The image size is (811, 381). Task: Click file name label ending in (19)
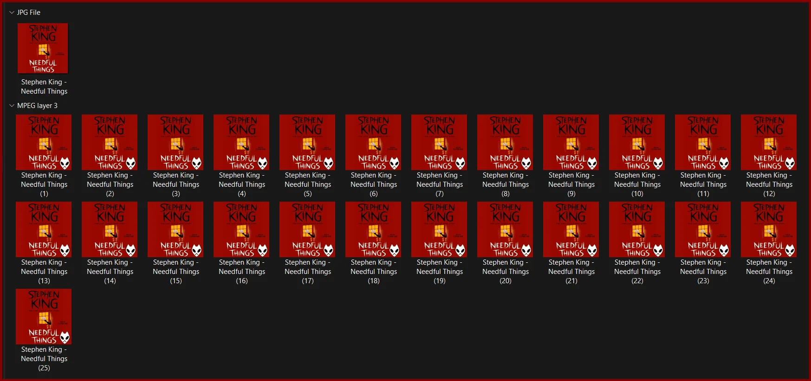(x=440, y=272)
